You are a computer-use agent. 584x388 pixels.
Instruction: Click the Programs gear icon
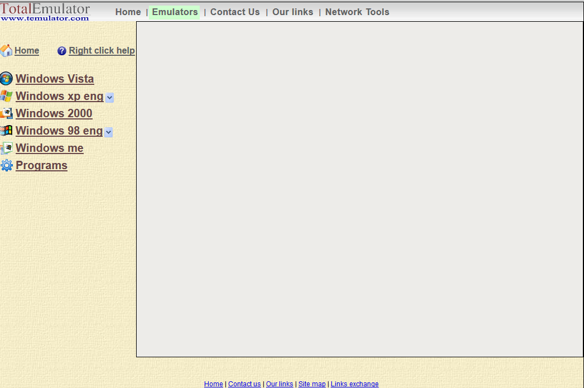(x=6, y=165)
